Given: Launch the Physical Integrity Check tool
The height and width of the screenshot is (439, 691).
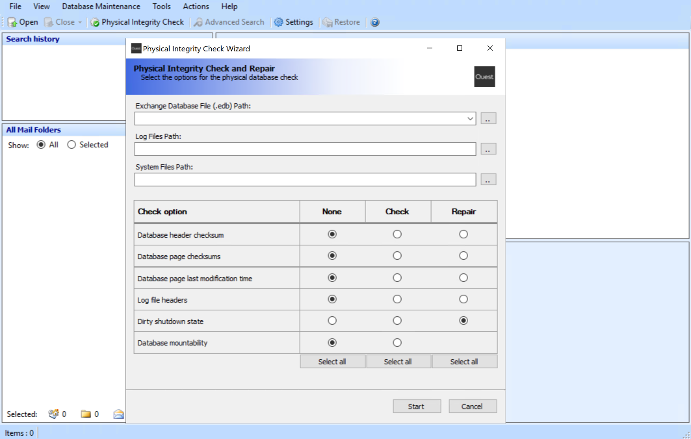Looking at the screenshot, I should tap(137, 21).
